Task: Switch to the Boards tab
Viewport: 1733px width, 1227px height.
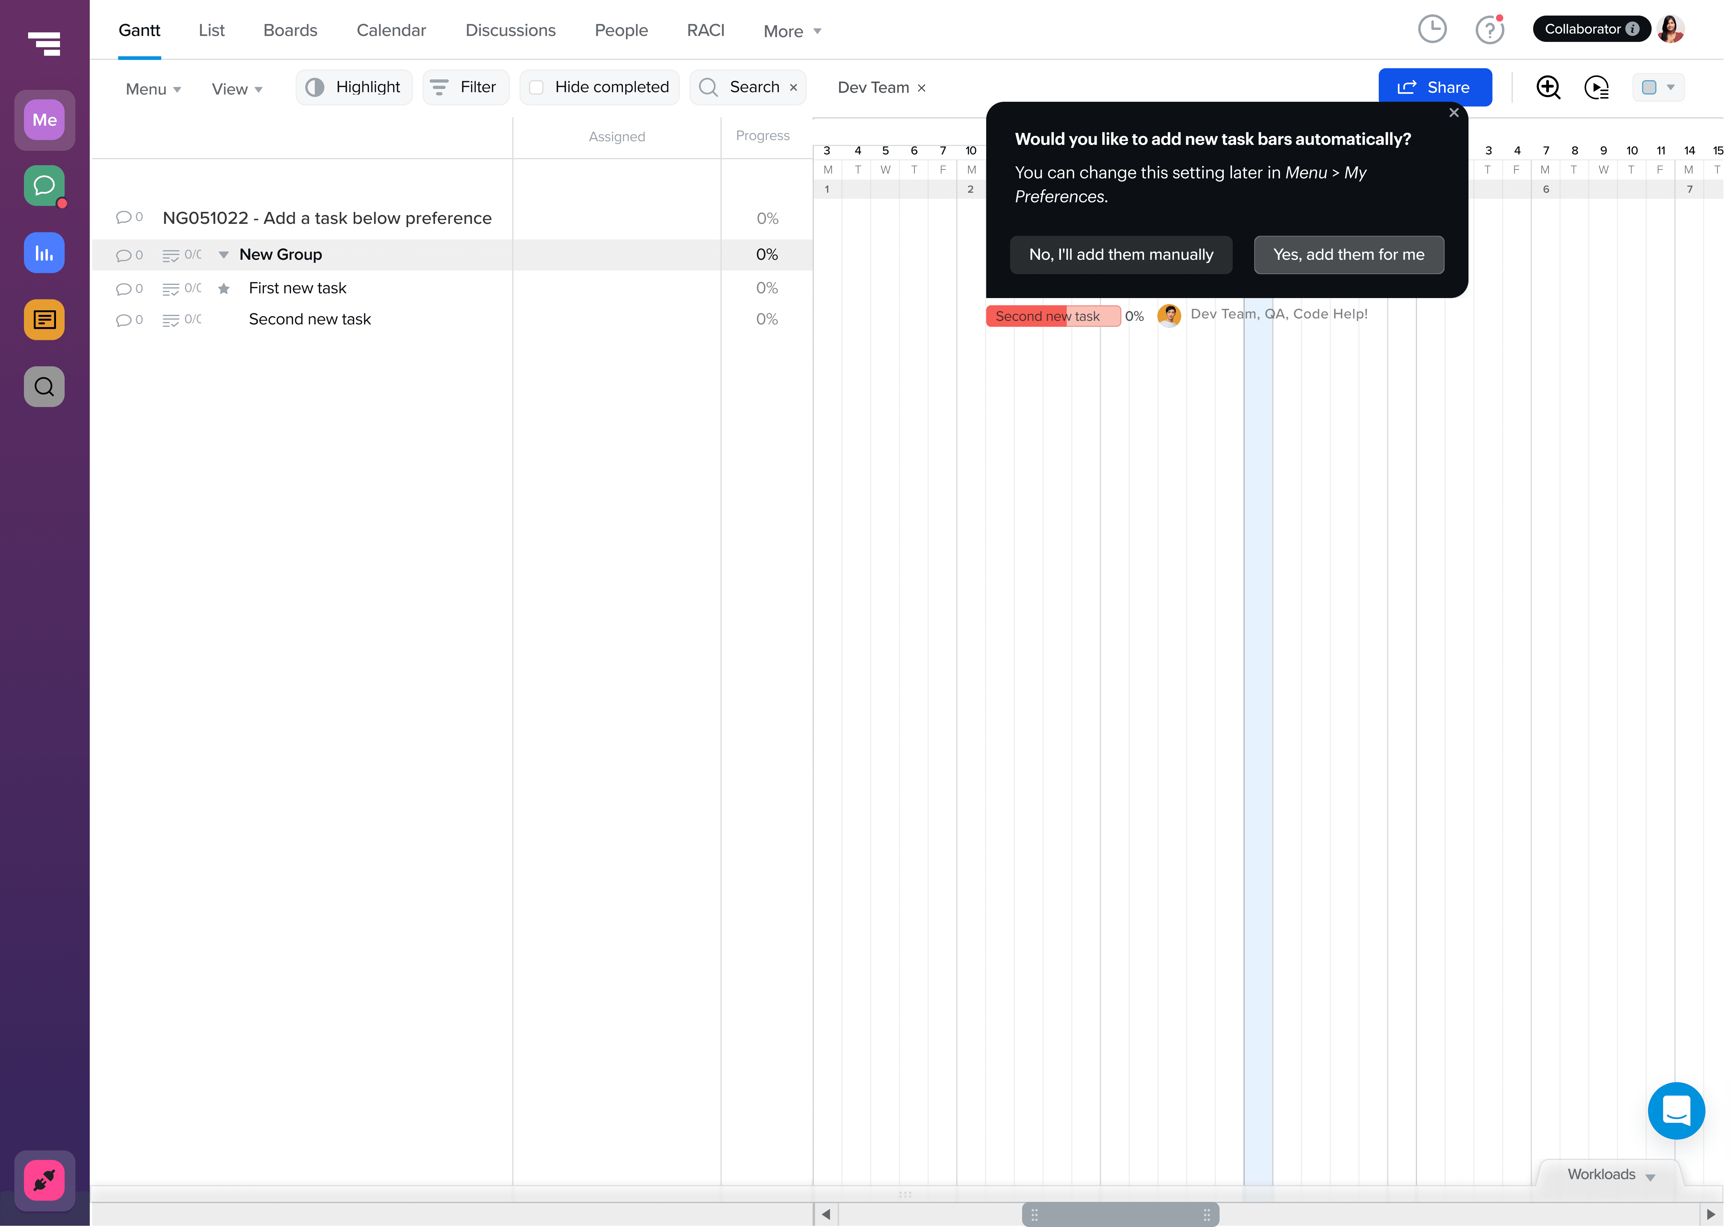Action: click(x=290, y=30)
